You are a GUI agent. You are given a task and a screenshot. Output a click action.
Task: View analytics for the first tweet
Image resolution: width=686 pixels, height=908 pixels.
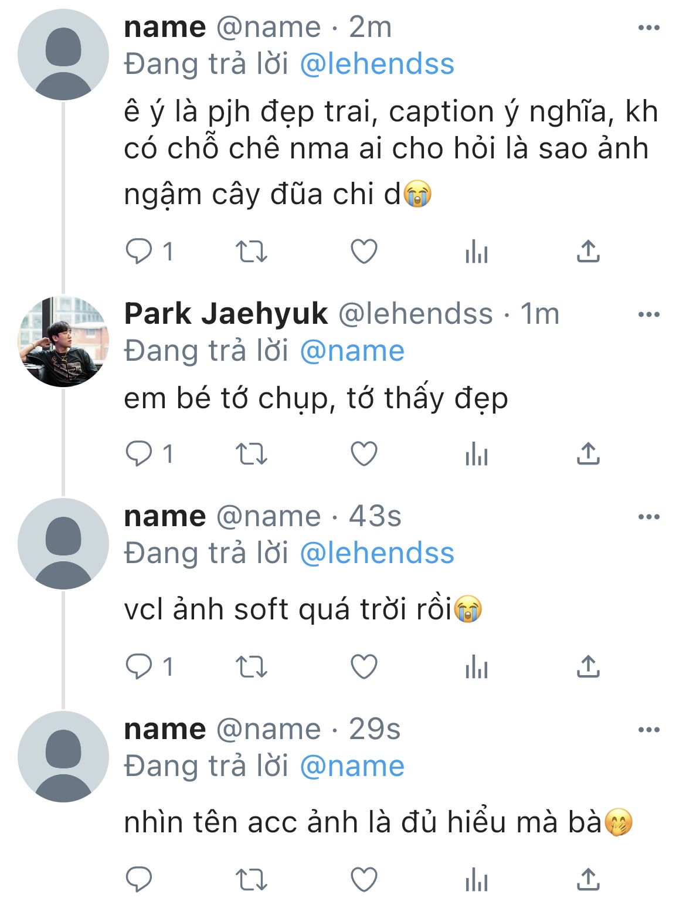tap(476, 252)
